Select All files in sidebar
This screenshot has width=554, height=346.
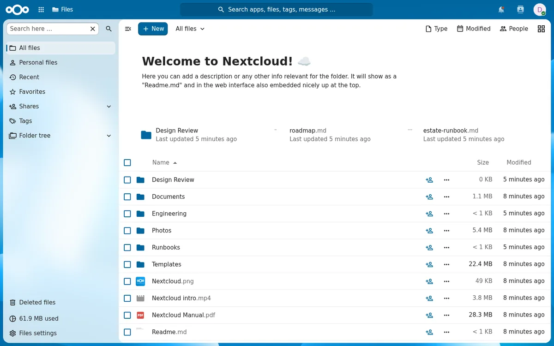pos(60,48)
